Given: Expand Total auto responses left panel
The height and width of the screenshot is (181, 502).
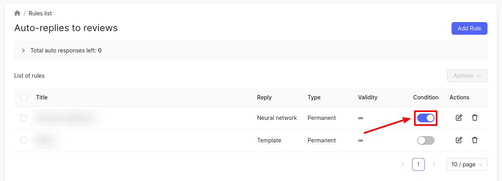Looking at the screenshot, I should tap(23, 50).
